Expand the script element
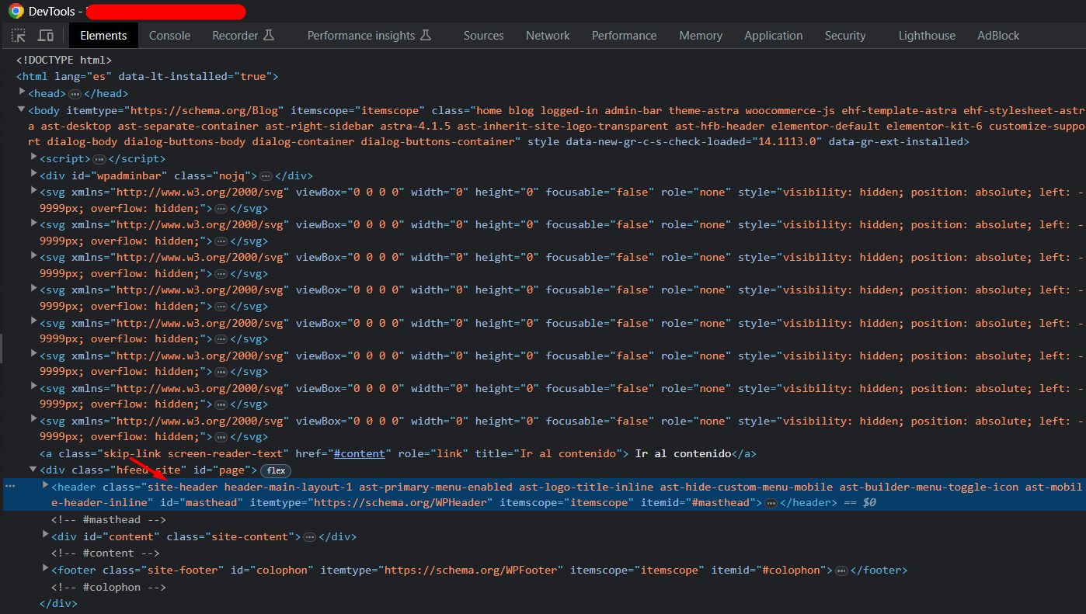The height and width of the screenshot is (614, 1086). click(33, 158)
